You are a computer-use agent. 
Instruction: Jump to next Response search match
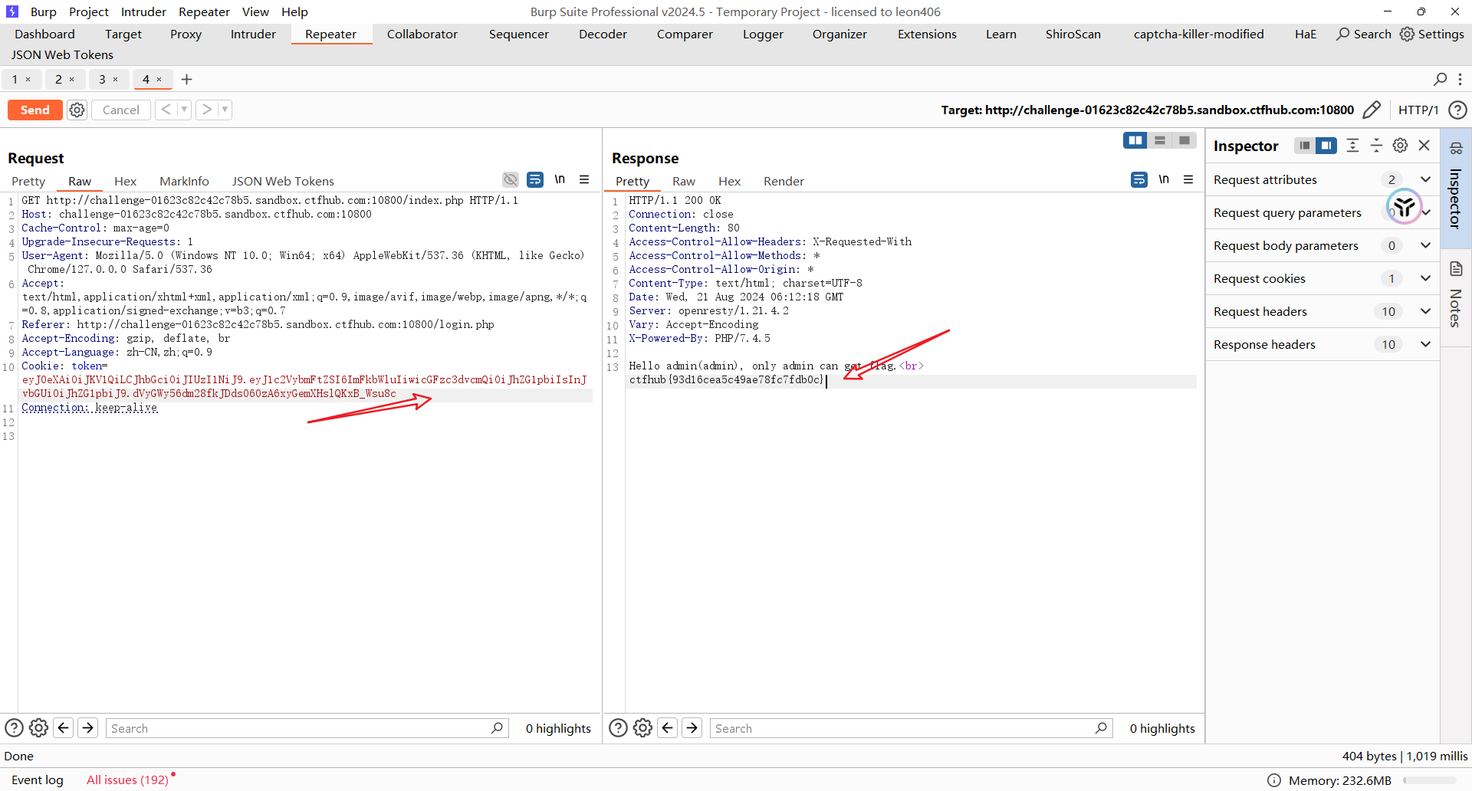pyautogui.click(x=692, y=728)
